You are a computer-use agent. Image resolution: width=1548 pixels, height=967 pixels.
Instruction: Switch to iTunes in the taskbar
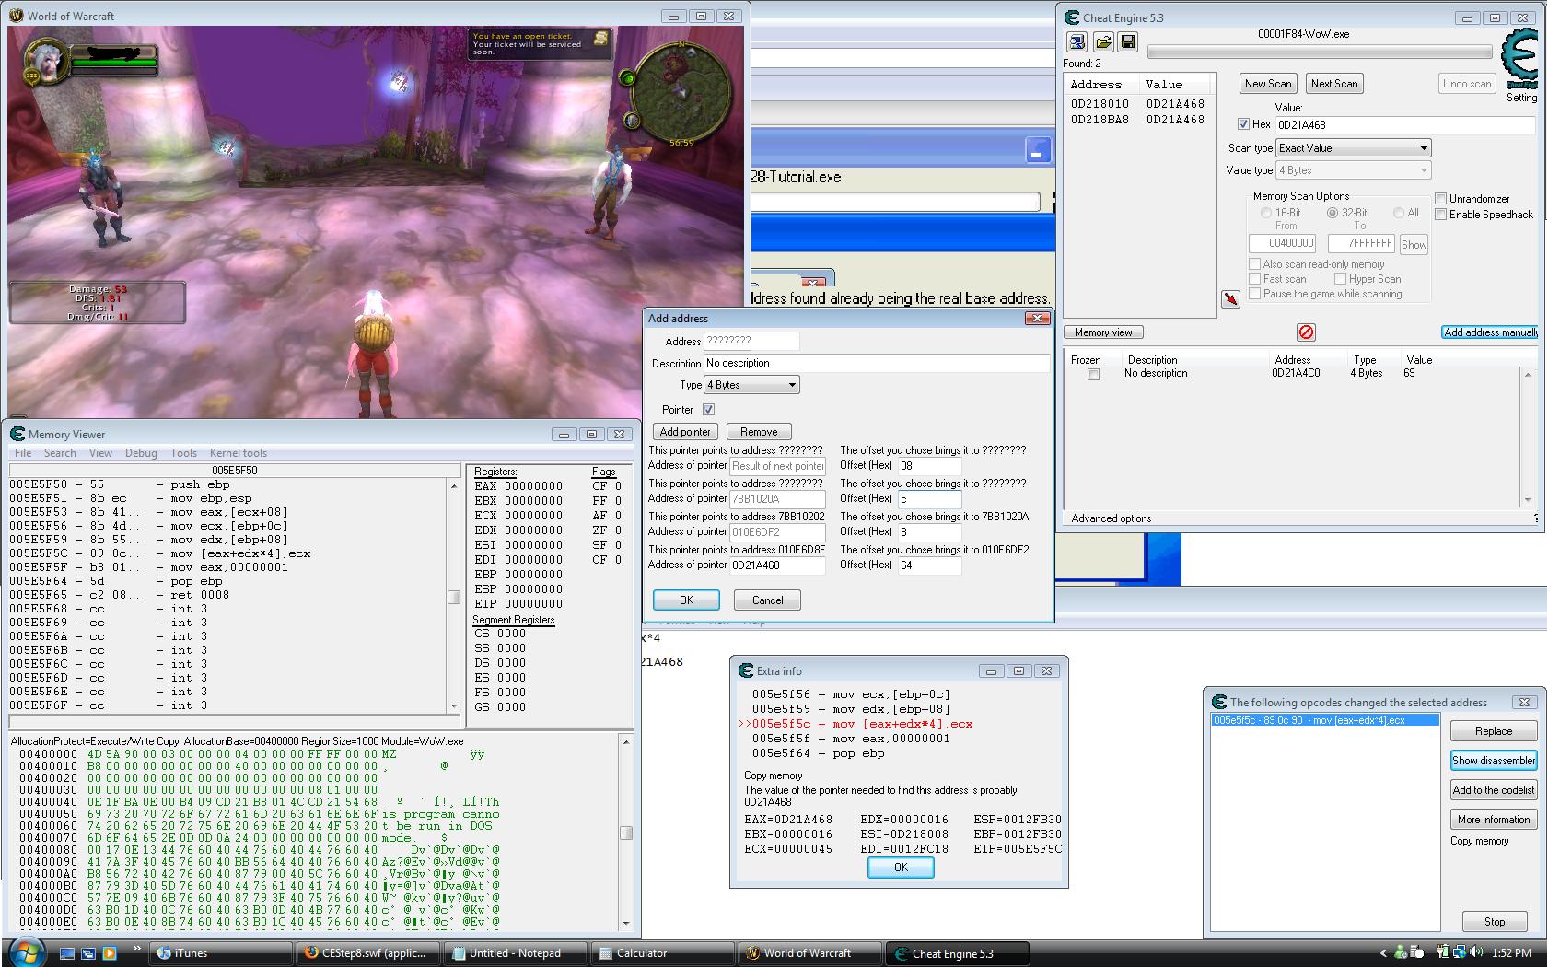[221, 953]
